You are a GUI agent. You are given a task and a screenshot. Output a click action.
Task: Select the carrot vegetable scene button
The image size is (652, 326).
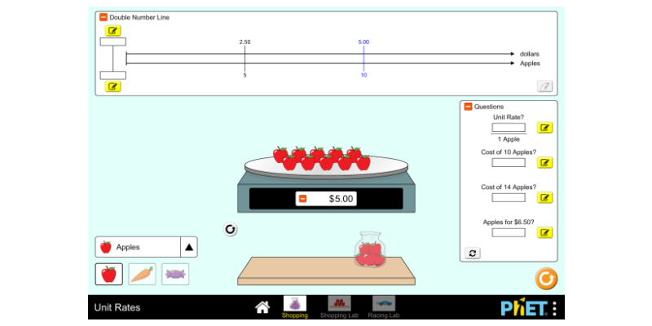(x=142, y=275)
